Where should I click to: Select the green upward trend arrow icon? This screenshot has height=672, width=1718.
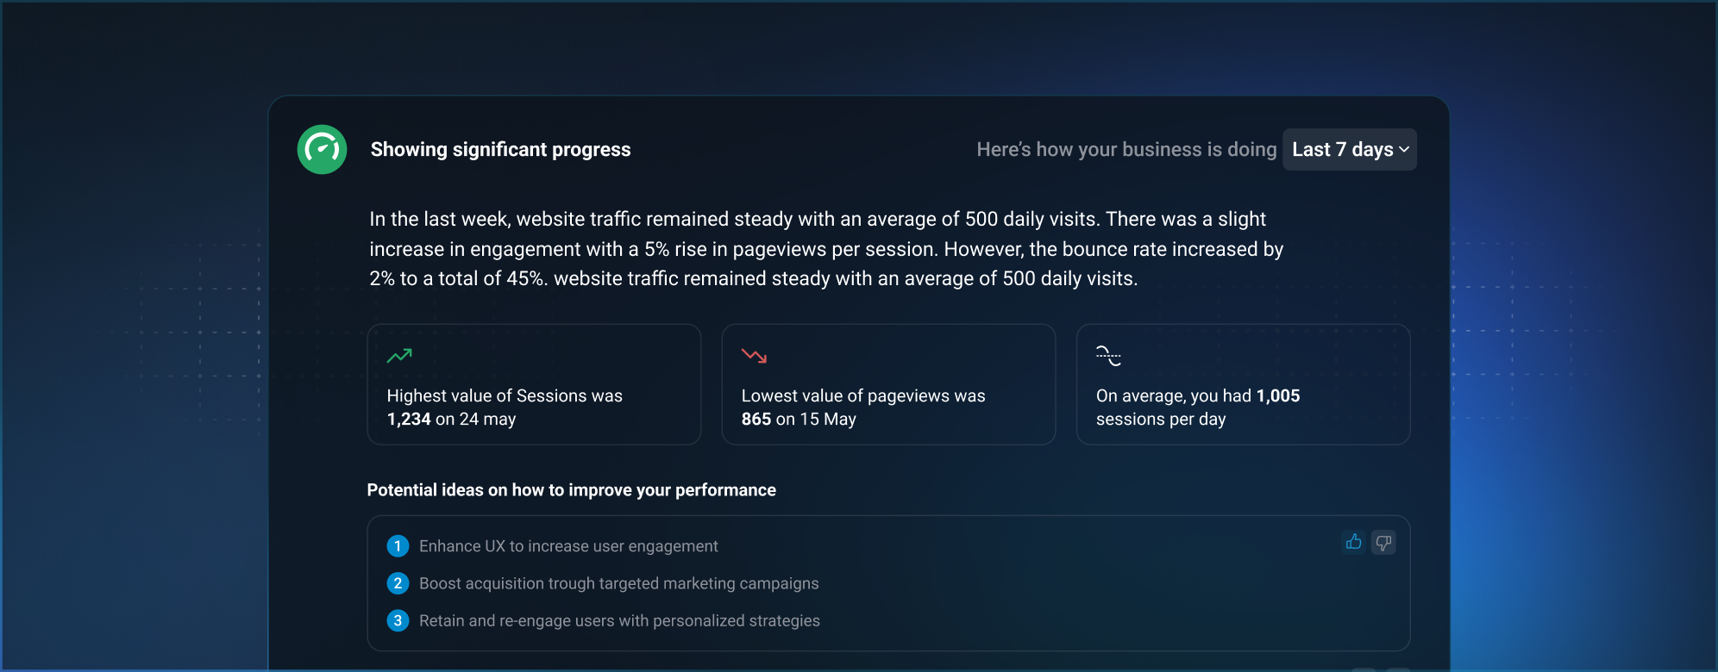click(401, 355)
